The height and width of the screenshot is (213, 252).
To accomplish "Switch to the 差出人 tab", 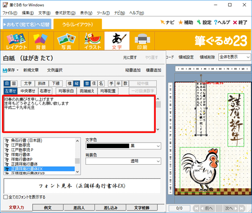I will [79, 207].
